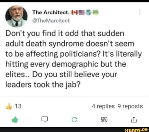
Task: Tap the "took the jab?" text line
Action: (56, 85)
